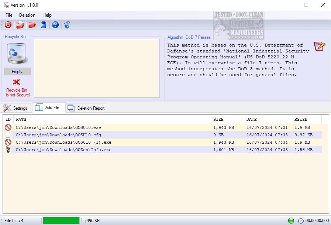Click the stopwatch timer icon
The height and width of the screenshot is (225, 331).
tap(301, 221)
